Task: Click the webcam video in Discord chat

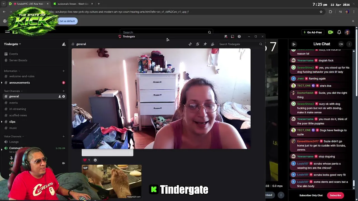Action: click(x=161, y=99)
